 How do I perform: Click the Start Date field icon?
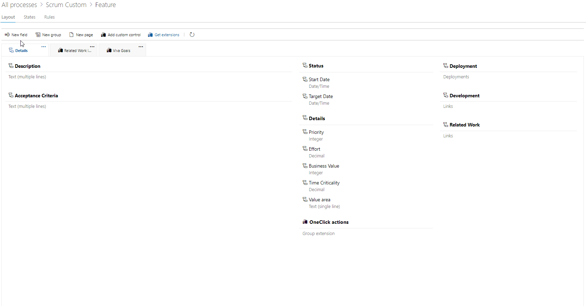305,79
